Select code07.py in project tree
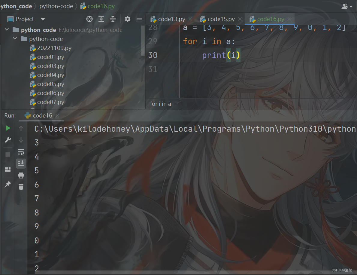 pyautogui.click(x=51, y=102)
